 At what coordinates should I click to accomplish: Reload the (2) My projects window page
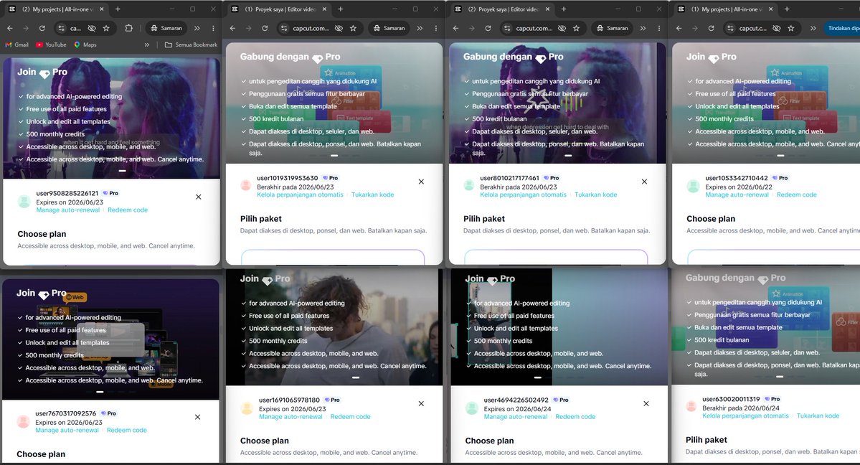pyautogui.click(x=42, y=28)
